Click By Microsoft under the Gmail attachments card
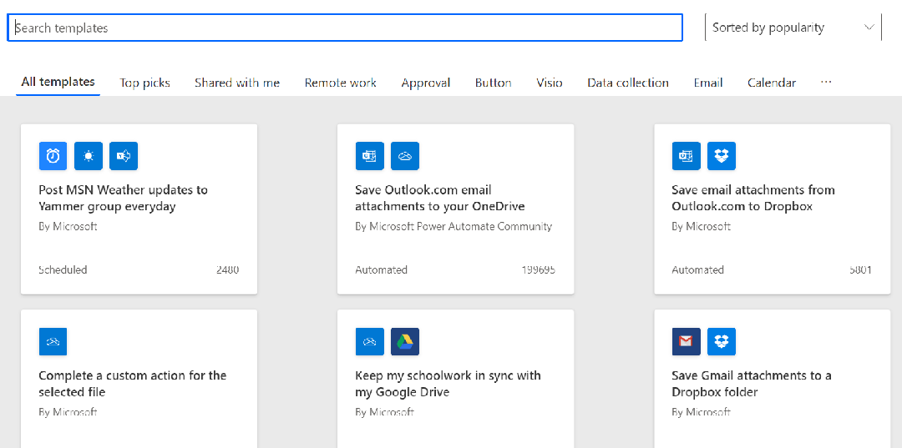The image size is (902, 448). pyautogui.click(x=702, y=412)
